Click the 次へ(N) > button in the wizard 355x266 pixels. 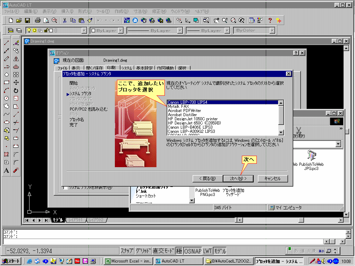pos(238,179)
